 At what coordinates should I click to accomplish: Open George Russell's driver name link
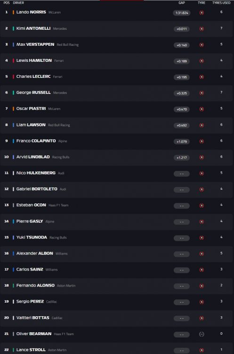[33, 93]
